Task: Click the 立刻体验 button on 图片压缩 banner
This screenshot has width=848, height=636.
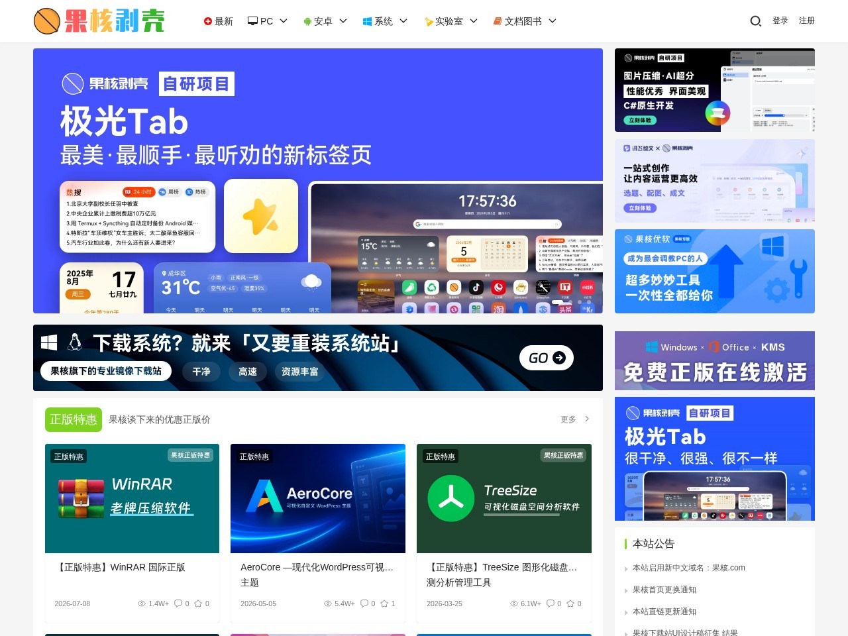Action: pyautogui.click(x=640, y=121)
